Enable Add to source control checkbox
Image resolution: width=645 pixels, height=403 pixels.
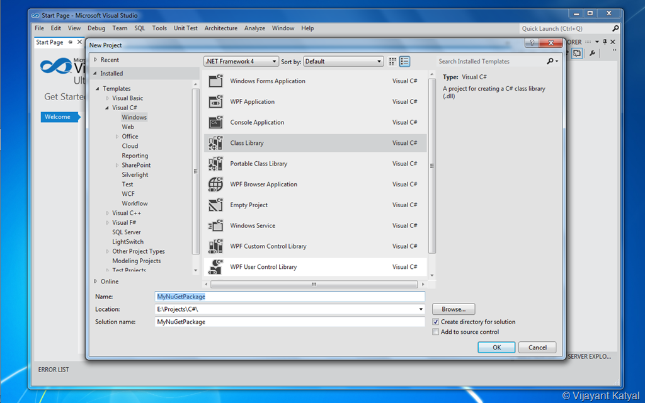click(x=436, y=332)
